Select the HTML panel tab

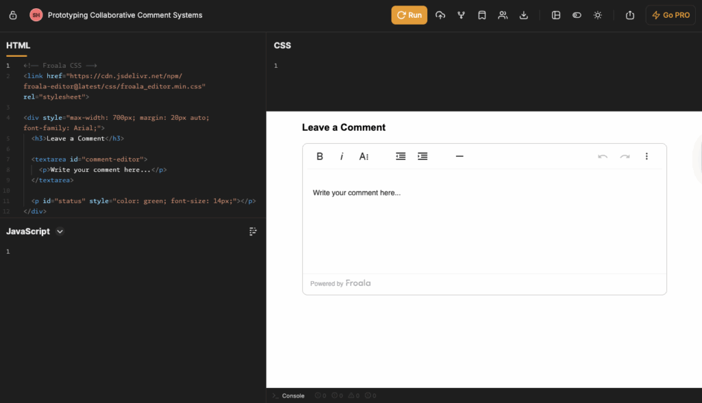19,46
